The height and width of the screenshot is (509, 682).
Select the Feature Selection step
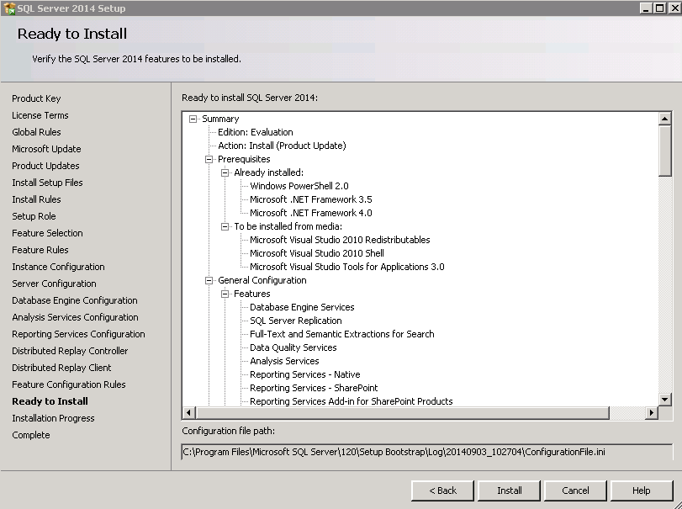(47, 233)
